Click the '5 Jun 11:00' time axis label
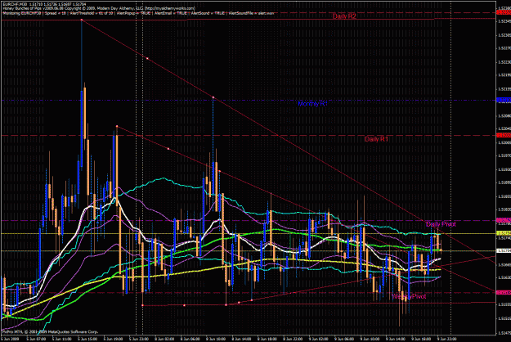Viewport: 511px width, 342px height. coord(61,339)
